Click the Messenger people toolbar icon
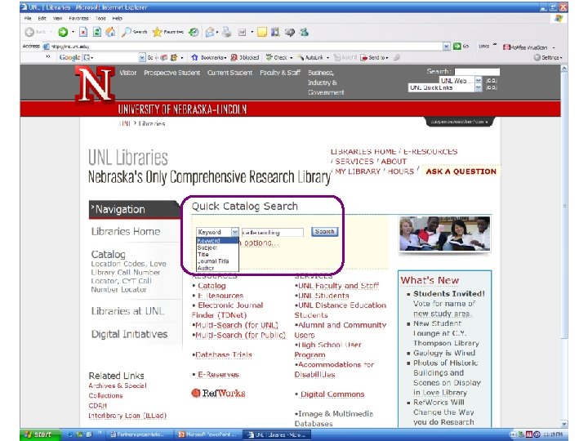 tap(304, 32)
